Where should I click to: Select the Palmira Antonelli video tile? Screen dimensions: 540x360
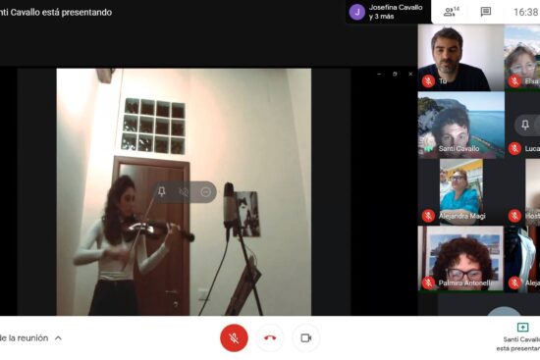pyautogui.click(x=460, y=258)
